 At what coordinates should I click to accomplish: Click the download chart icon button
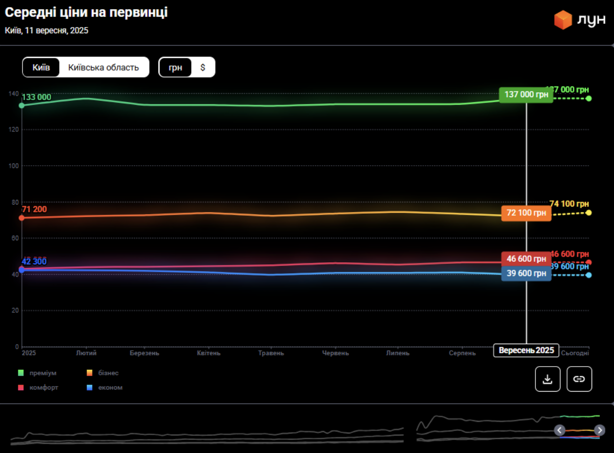click(x=548, y=379)
